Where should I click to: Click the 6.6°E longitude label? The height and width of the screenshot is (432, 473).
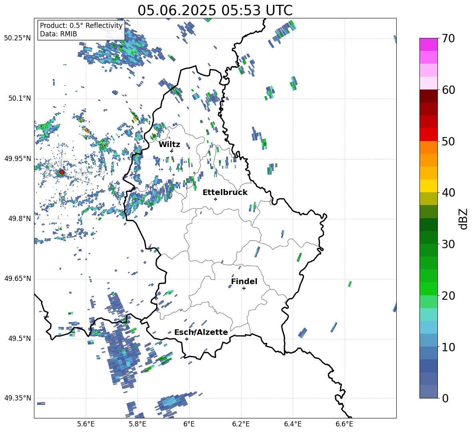coord(344,424)
